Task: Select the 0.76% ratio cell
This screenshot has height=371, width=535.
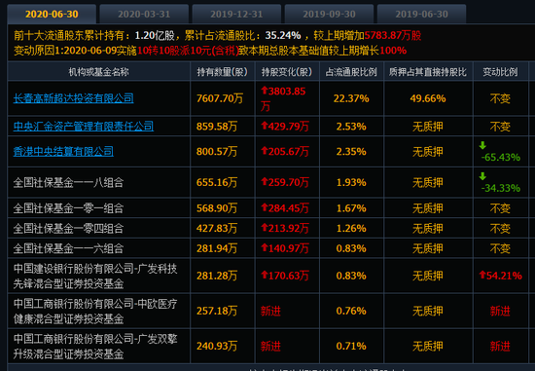Action: pos(351,311)
